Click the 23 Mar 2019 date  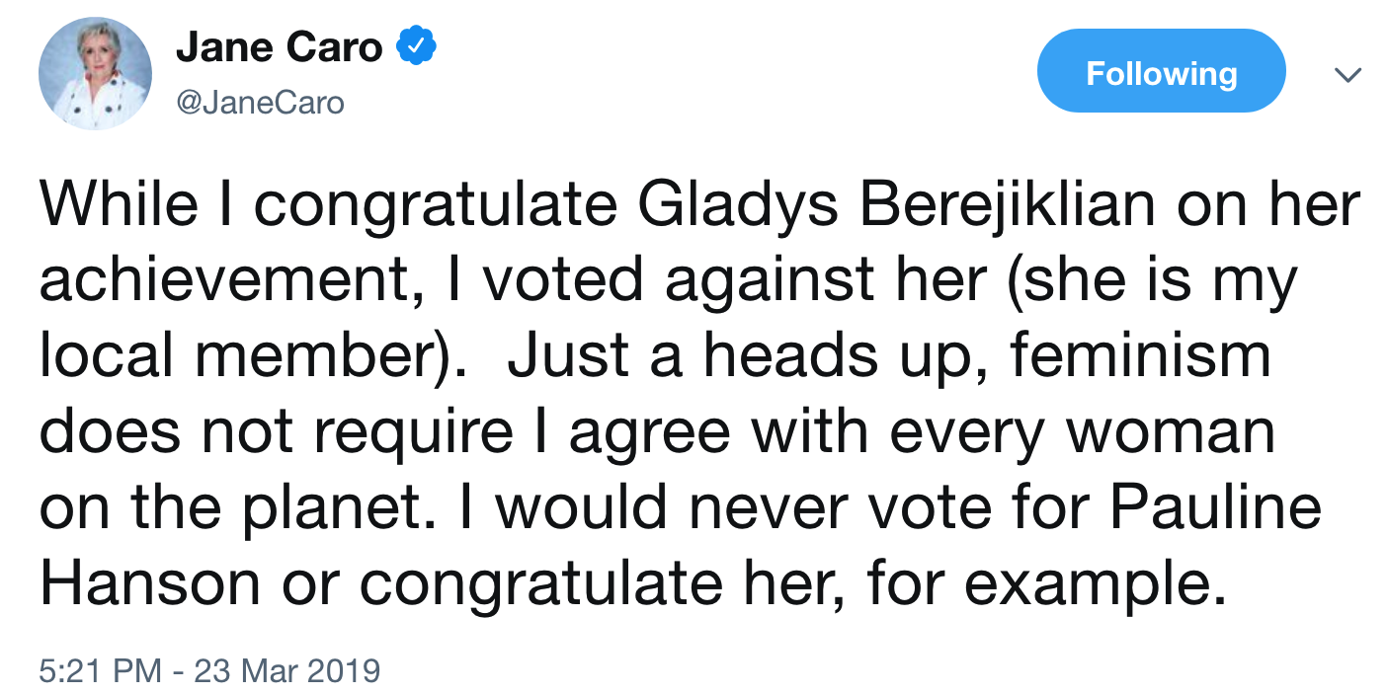tap(286, 670)
